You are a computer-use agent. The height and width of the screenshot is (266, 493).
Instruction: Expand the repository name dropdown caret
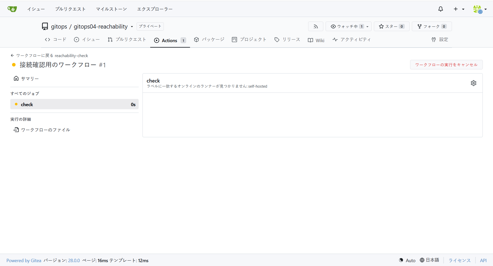pyautogui.click(x=132, y=27)
